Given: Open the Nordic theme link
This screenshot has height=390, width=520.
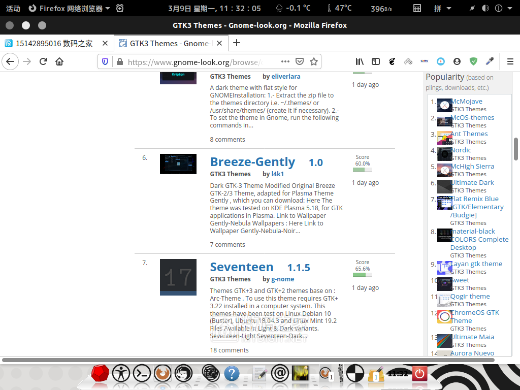Looking at the screenshot, I should pyautogui.click(x=461, y=150).
